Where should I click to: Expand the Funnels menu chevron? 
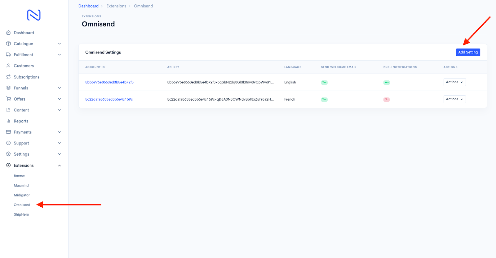[x=60, y=88]
